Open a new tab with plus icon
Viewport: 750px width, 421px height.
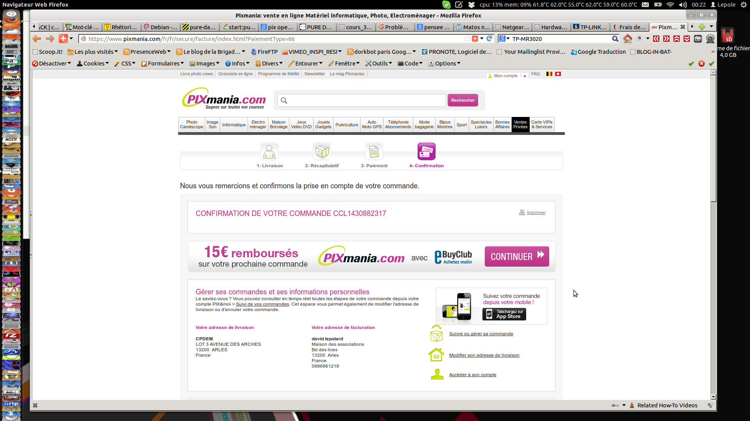click(x=702, y=27)
